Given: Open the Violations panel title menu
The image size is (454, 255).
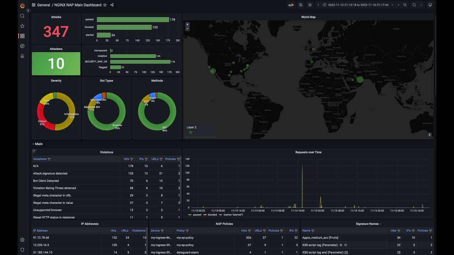Looking at the screenshot, I should (x=106, y=152).
